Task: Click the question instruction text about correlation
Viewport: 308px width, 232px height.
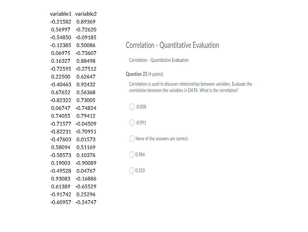Action: 190,87
